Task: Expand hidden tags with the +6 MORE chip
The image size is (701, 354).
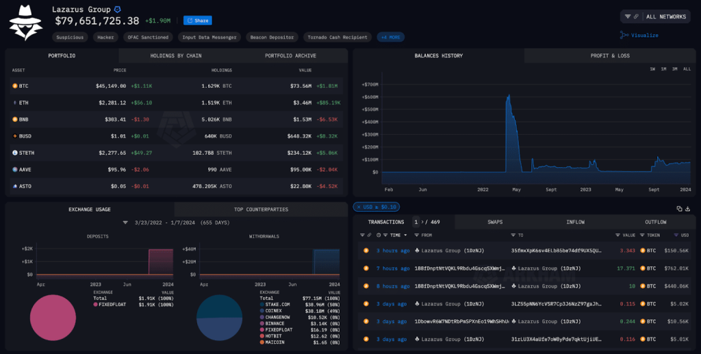Action: click(392, 37)
